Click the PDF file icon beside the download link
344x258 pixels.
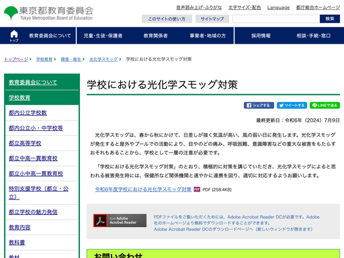pos(197,189)
